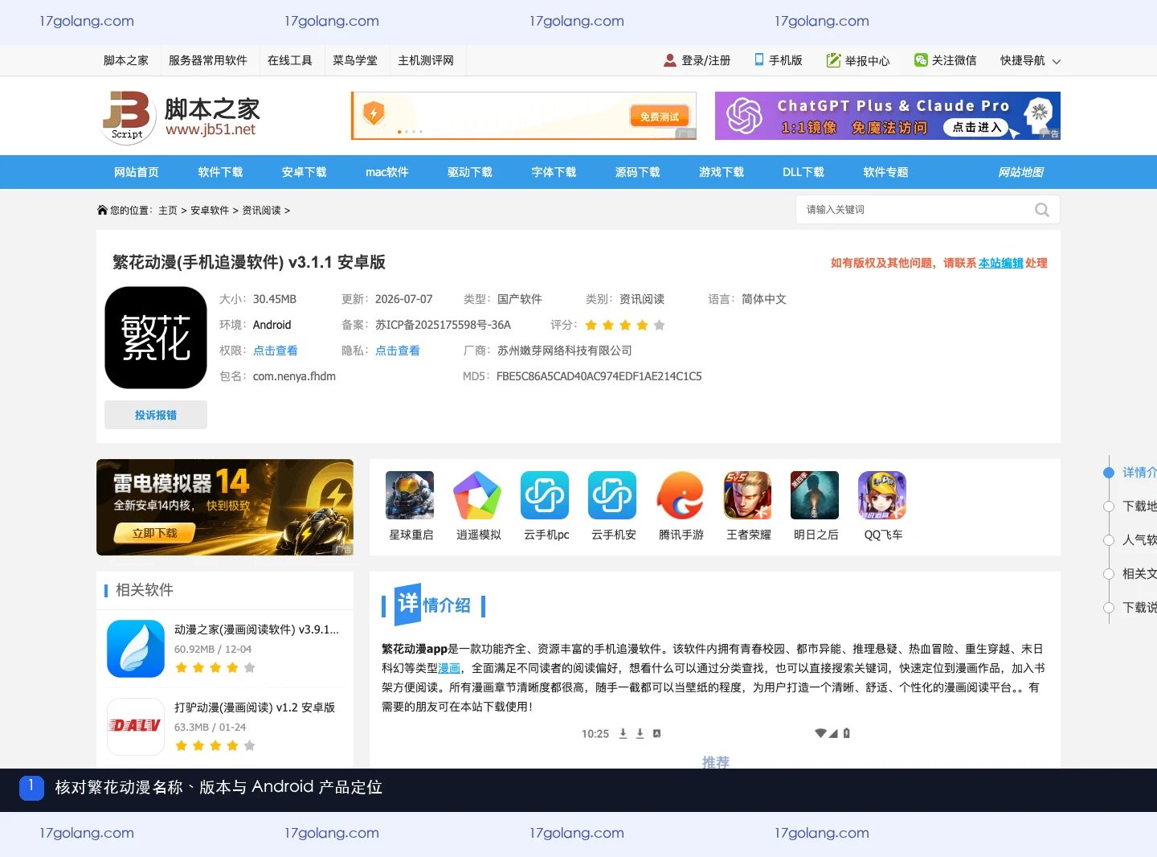This screenshot has width=1157, height=857.
Task: Open 源码下载 nav item
Action: (x=638, y=172)
